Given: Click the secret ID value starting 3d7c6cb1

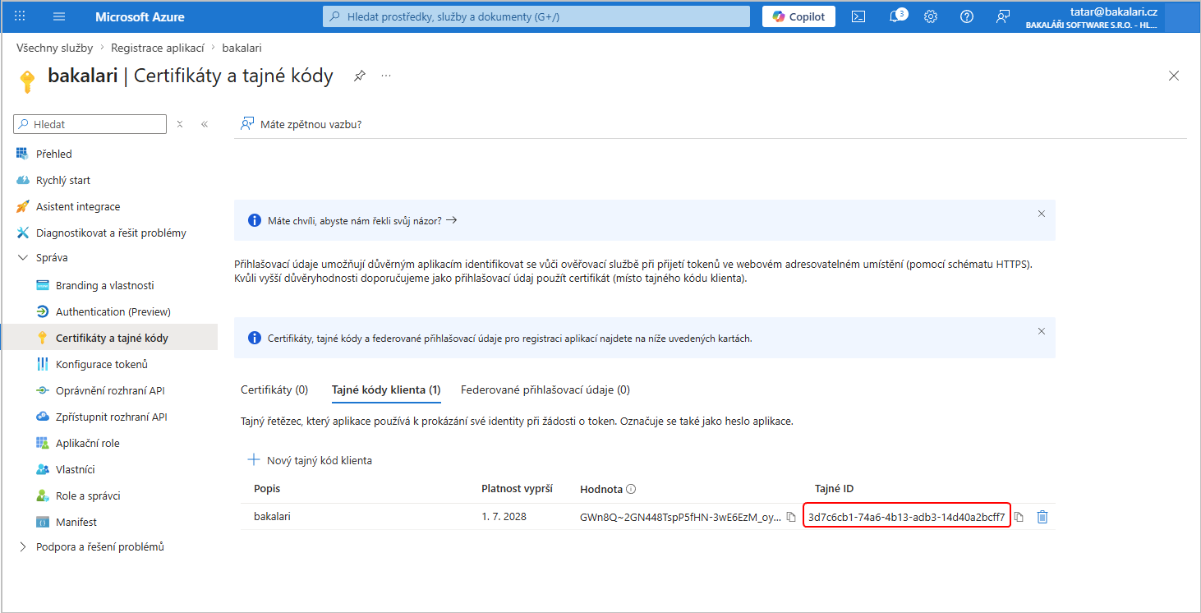Looking at the screenshot, I should coord(907,517).
